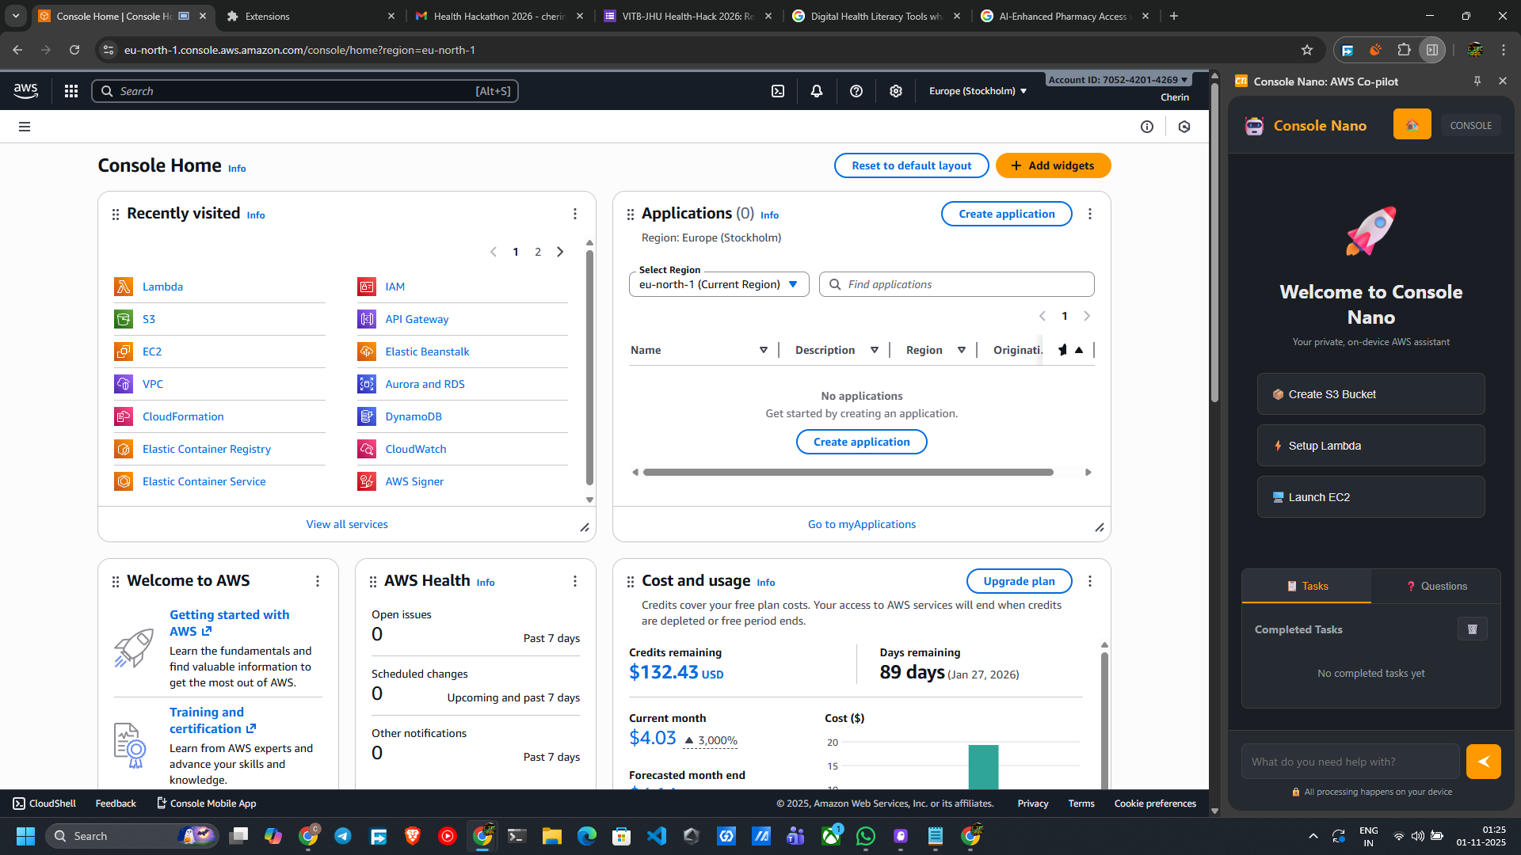Click the DynamoDB service icon
The height and width of the screenshot is (855, 1521).
[366, 416]
